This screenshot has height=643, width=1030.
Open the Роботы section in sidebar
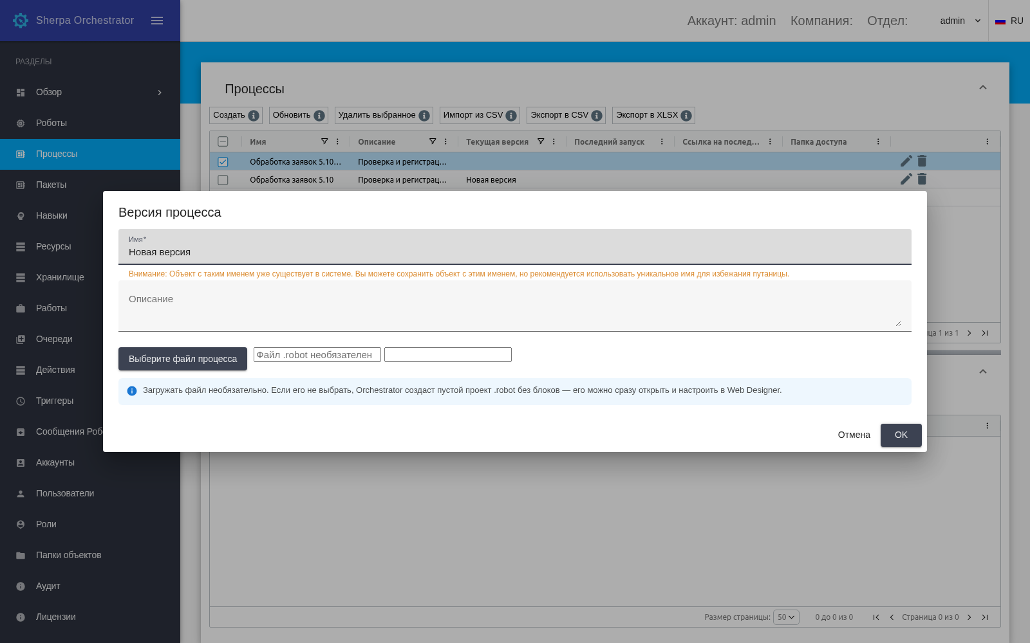pos(90,123)
